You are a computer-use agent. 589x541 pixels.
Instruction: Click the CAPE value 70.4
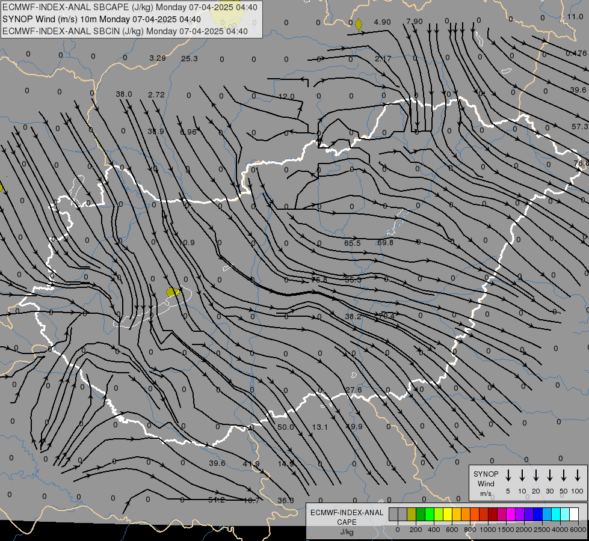pos(386,316)
